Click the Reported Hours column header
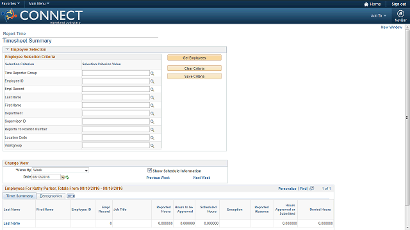The width and height of the screenshot is (410, 230). point(164,210)
